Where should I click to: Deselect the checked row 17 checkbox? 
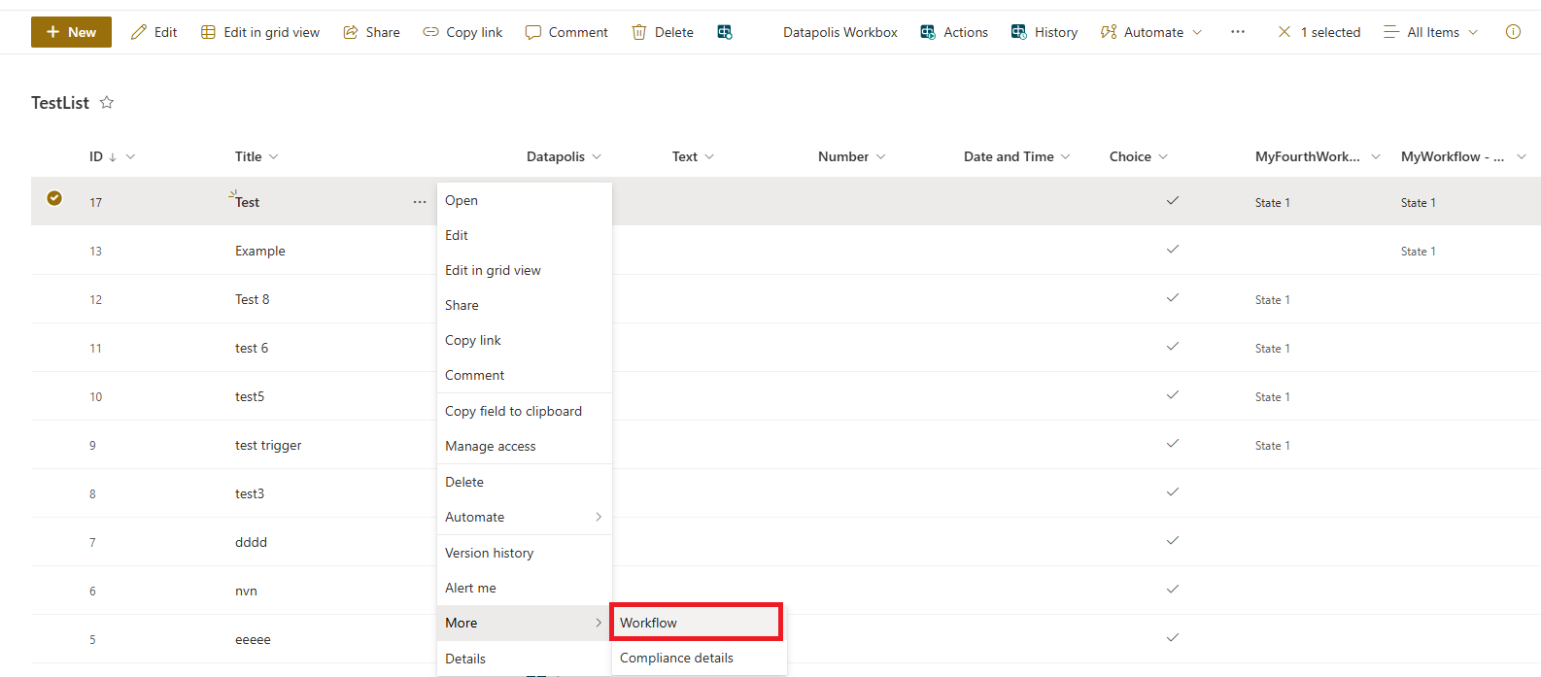54,198
